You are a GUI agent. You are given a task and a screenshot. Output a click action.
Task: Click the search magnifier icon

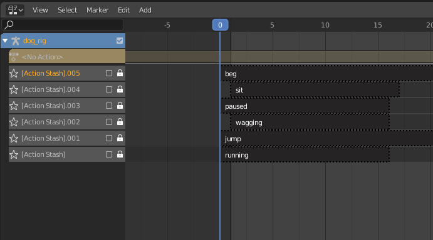pos(9,25)
